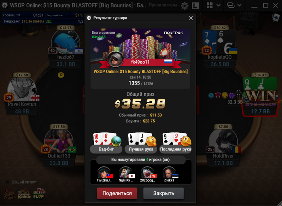Click the card icon at top right
The image size is (282, 206).
coord(276,18)
